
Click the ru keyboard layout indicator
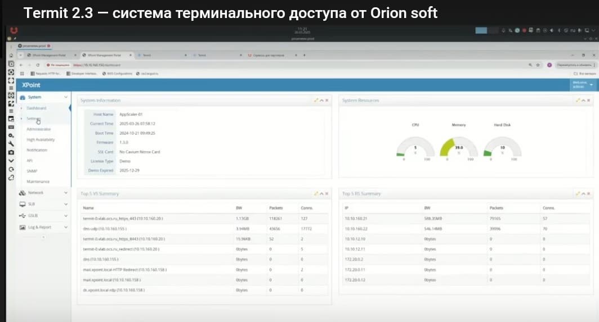point(573,30)
